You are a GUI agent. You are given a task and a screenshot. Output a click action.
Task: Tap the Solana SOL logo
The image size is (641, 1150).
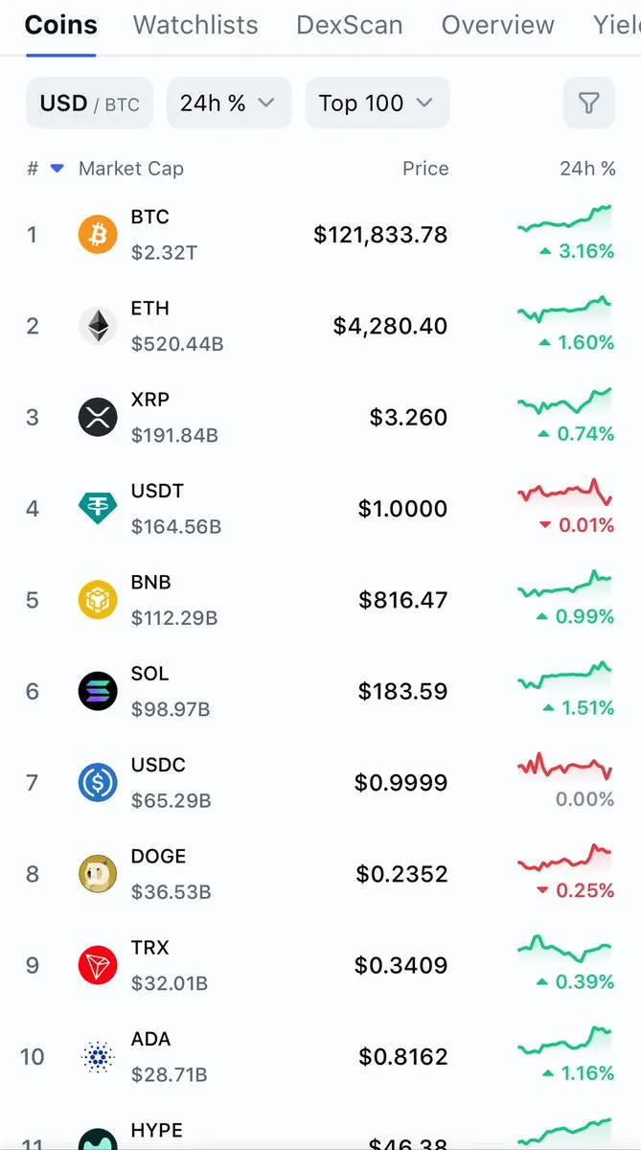click(98, 692)
